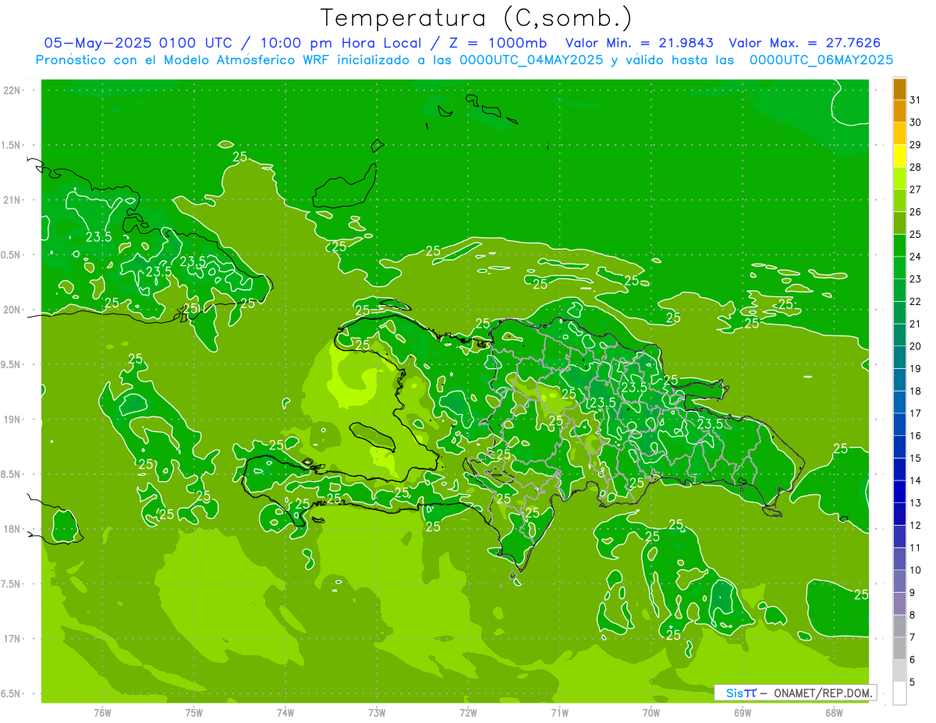Click the 18N latitude axis label
This screenshot has width=936, height=723.
tap(13, 529)
